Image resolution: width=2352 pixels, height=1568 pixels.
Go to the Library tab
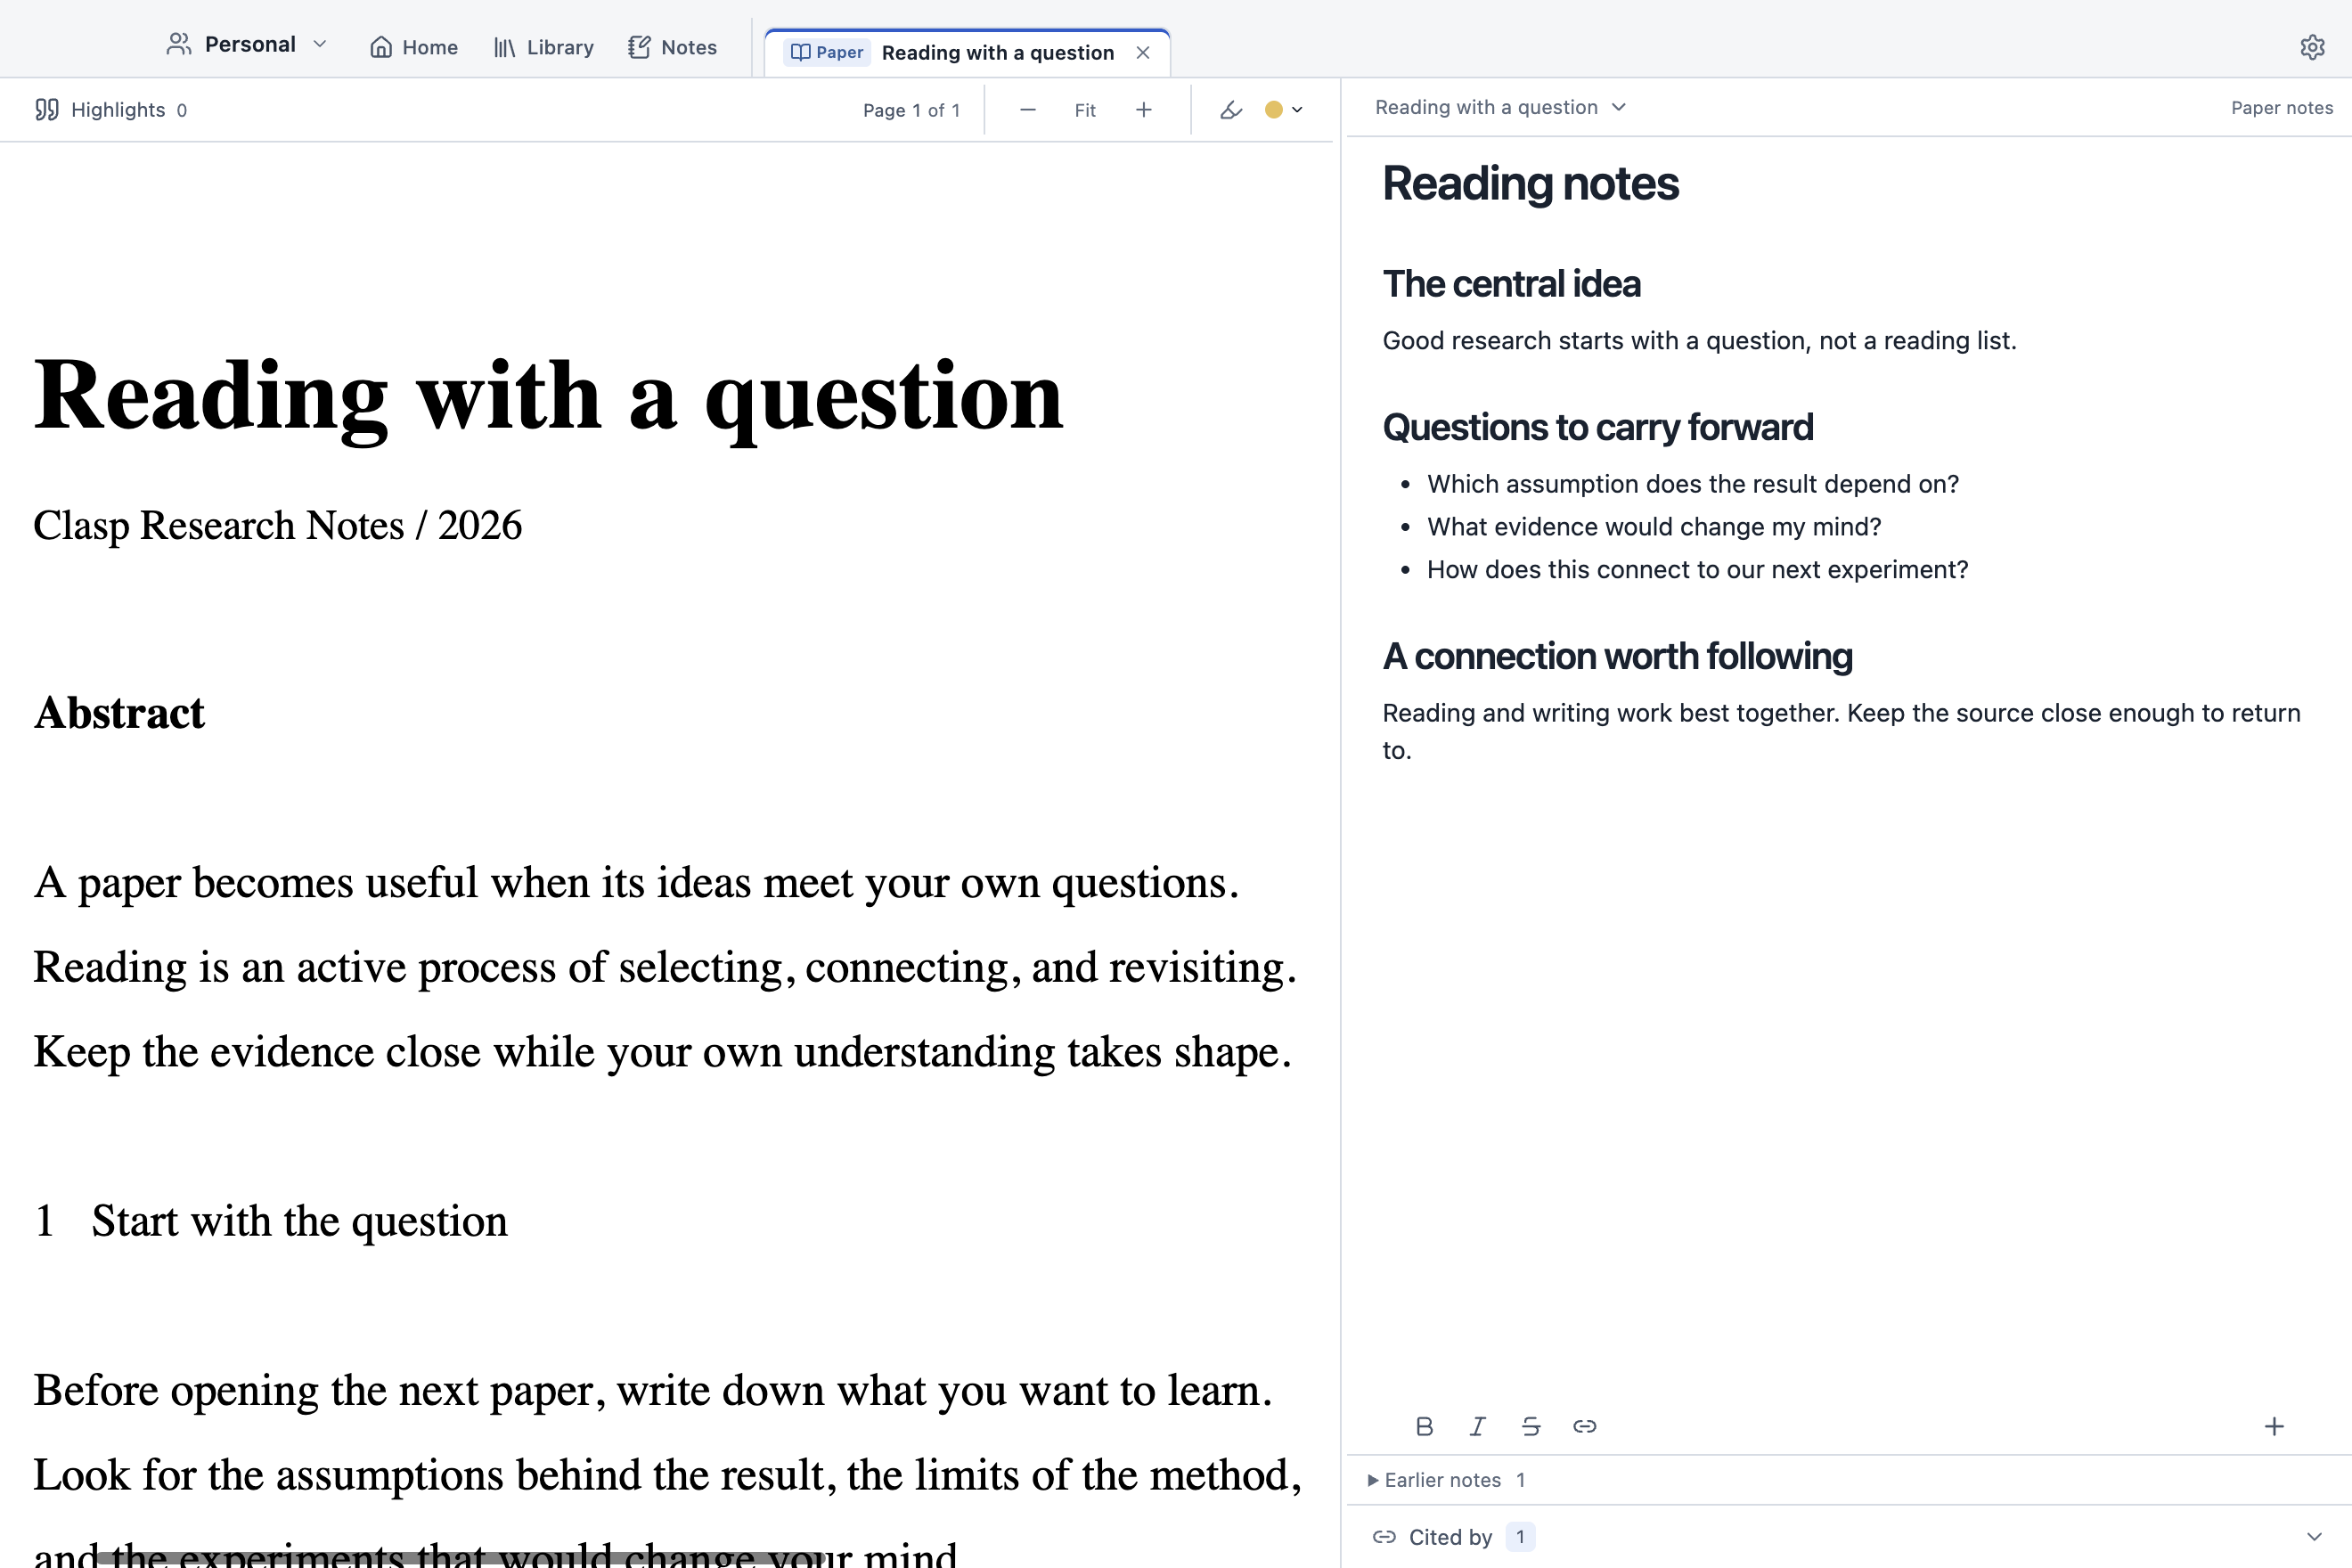click(544, 47)
